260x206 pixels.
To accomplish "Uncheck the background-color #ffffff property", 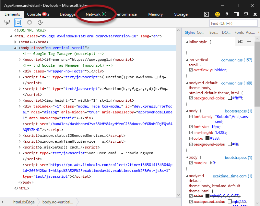I will click(191, 98).
